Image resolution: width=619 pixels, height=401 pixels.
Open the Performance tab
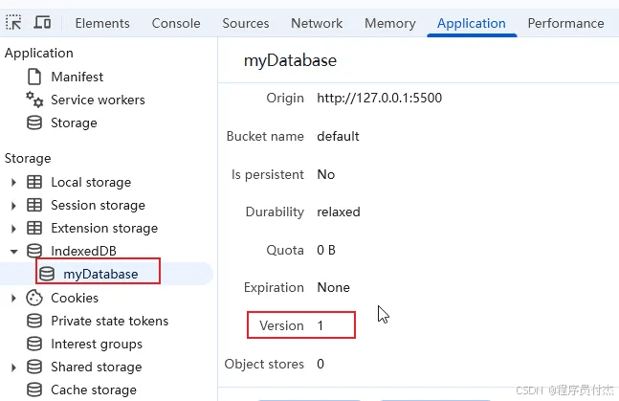point(565,23)
